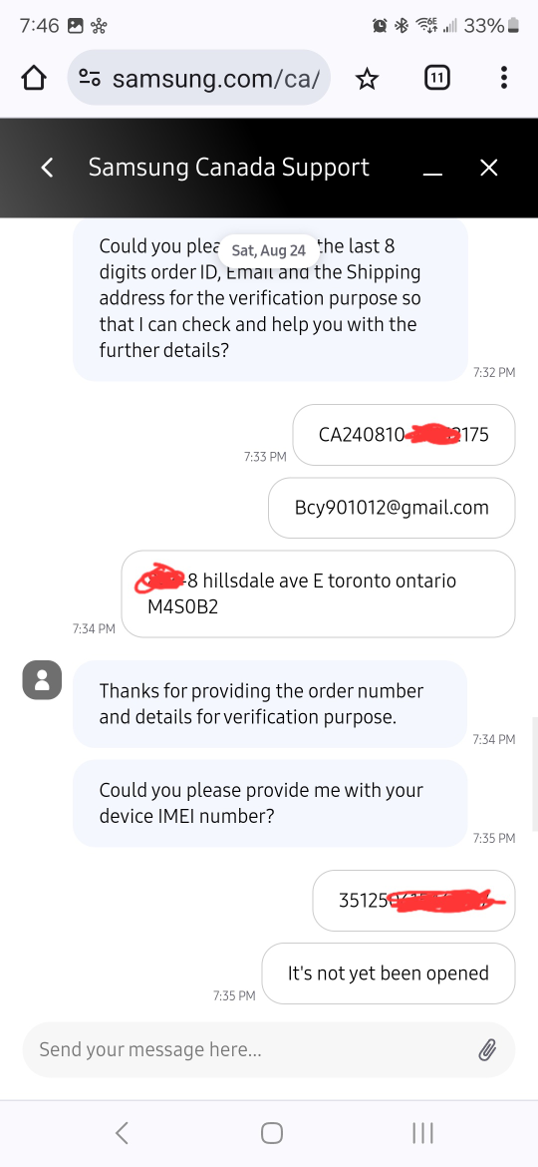538x1167 pixels.
Task: Tap the agent avatar icon
Action: tap(42, 679)
